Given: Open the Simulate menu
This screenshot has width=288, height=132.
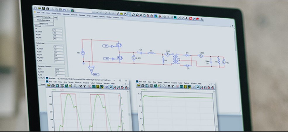Looking at the screenshot, I should click(82, 15).
